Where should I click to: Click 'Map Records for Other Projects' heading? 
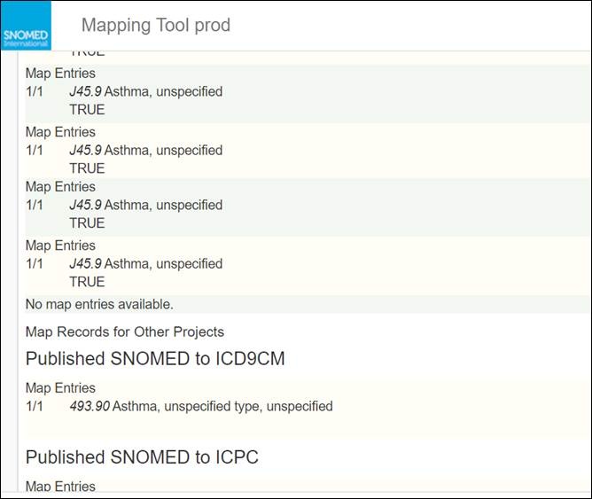pyautogui.click(x=125, y=331)
